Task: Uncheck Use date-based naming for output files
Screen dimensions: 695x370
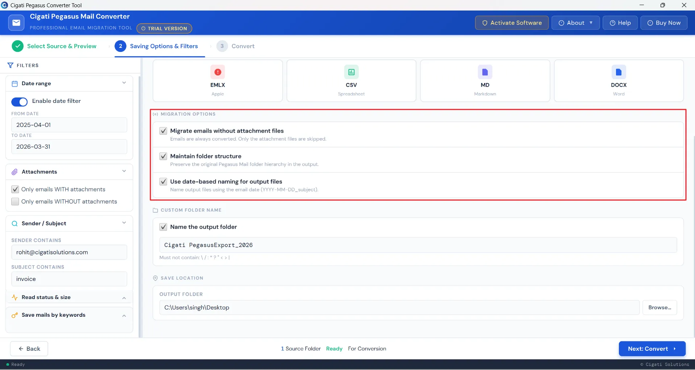Action: pyautogui.click(x=163, y=182)
